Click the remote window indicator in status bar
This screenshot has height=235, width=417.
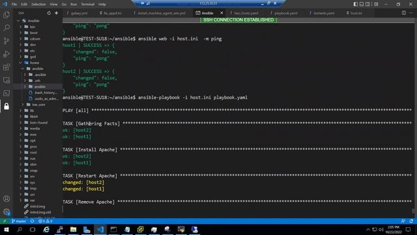pos(5,221)
